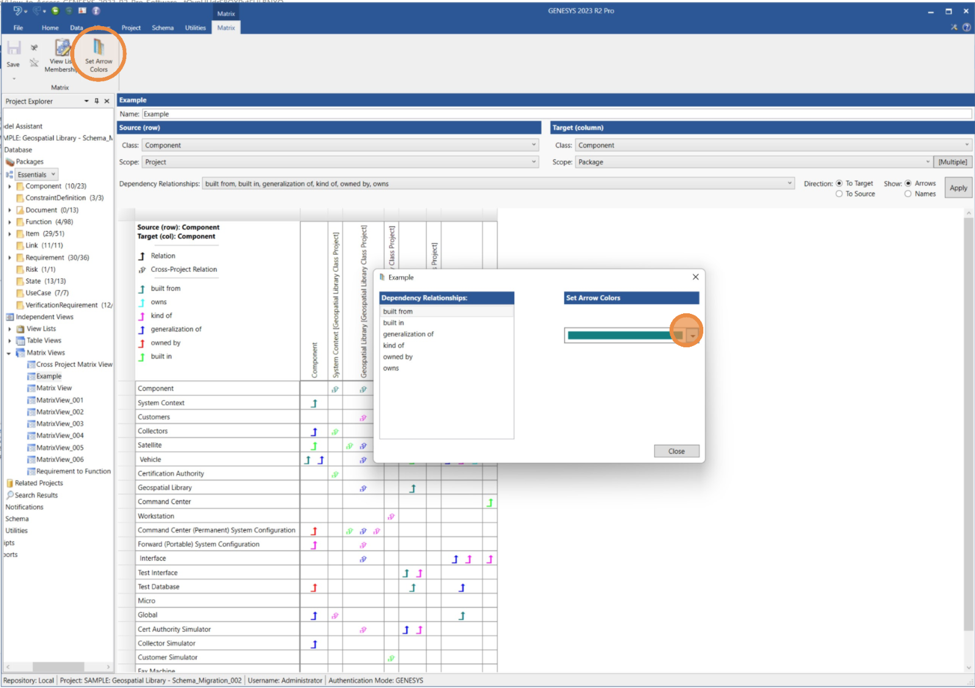Select the To Target radio button
Image resolution: width=975 pixels, height=688 pixels.
[x=839, y=183]
